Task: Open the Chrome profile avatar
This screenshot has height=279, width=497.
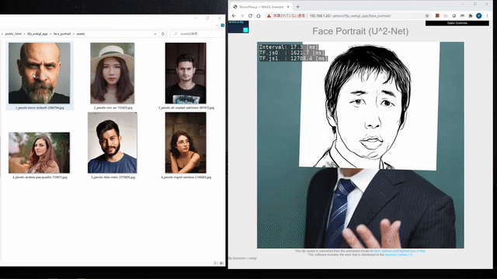Action: coord(479,15)
